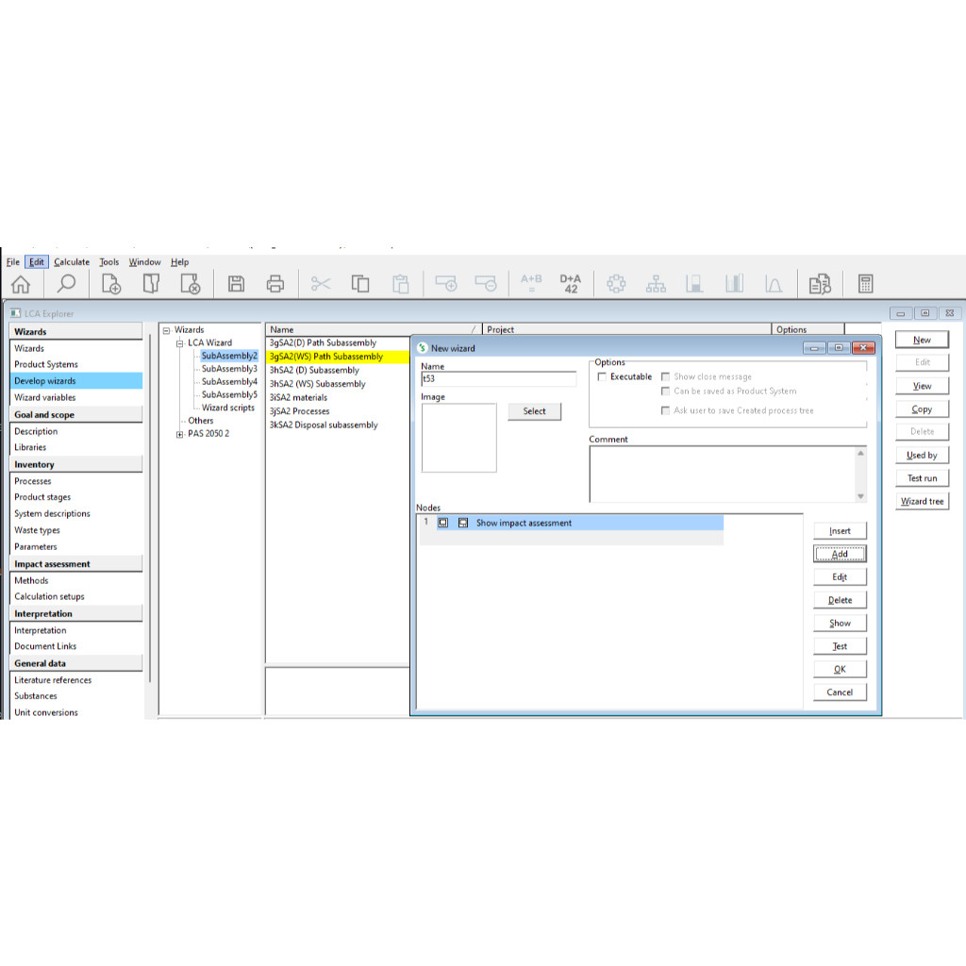Collapse the Wizards root tree node
The width and height of the screenshot is (966, 966).
tap(166, 330)
